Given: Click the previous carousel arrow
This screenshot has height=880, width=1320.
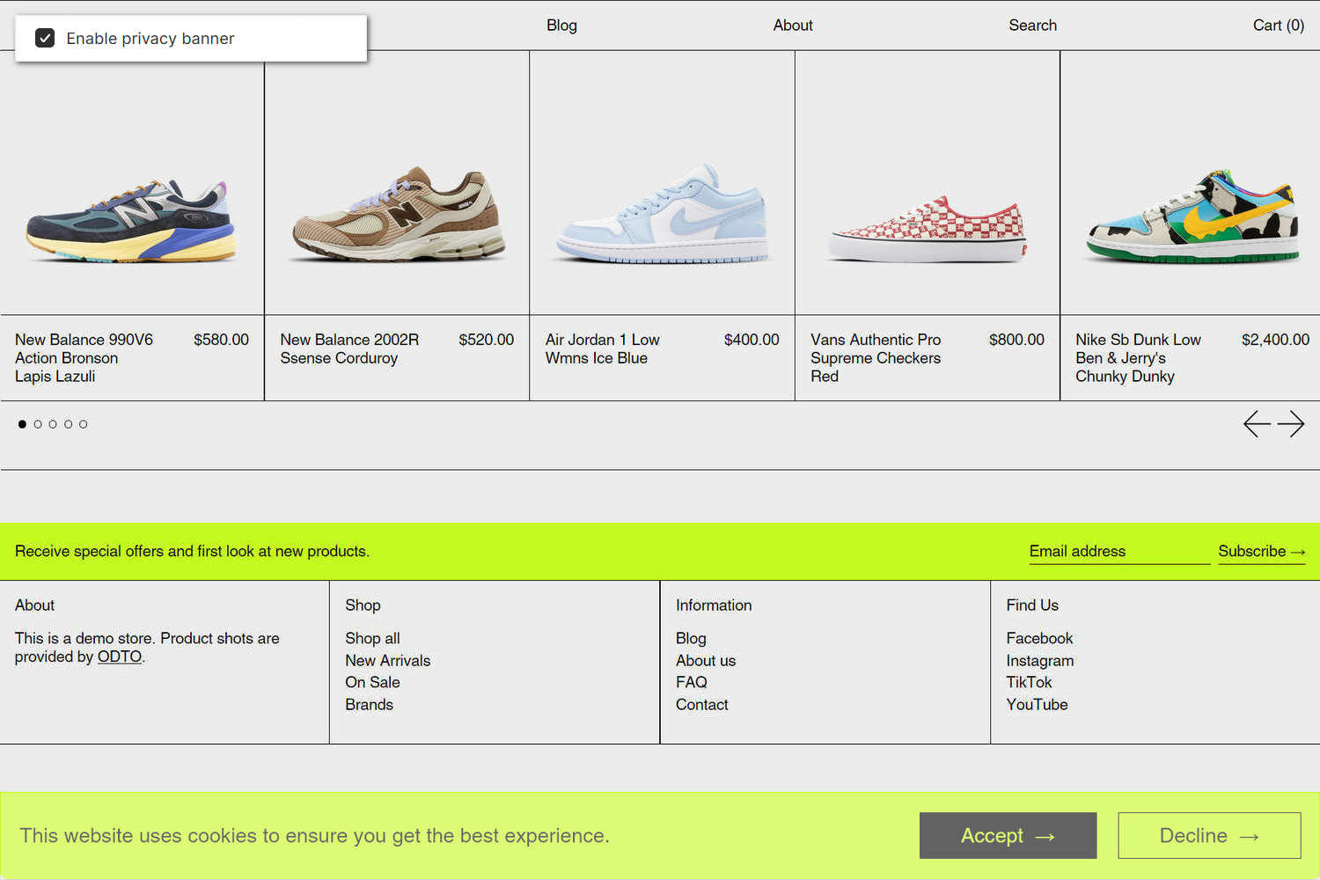Looking at the screenshot, I should tap(1257, 423).
